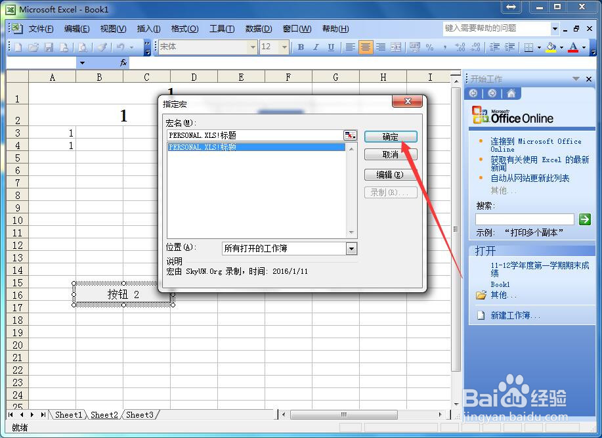602x438 pixels.
Task: Open the font size dropdown
Action: [284, 47]
